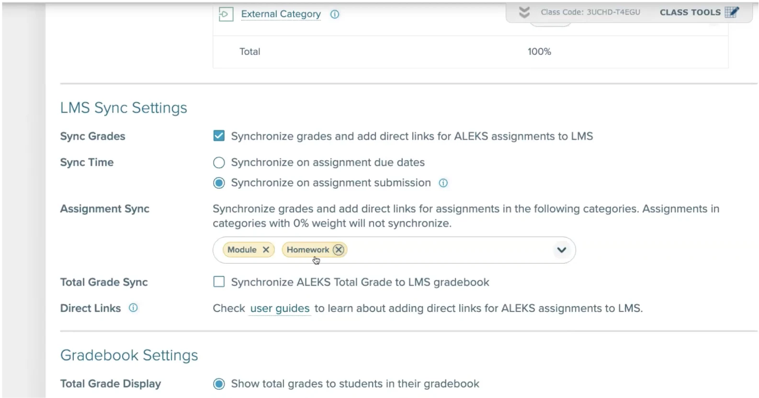
Task: Click the Module tag text
Action: (242, 250)
